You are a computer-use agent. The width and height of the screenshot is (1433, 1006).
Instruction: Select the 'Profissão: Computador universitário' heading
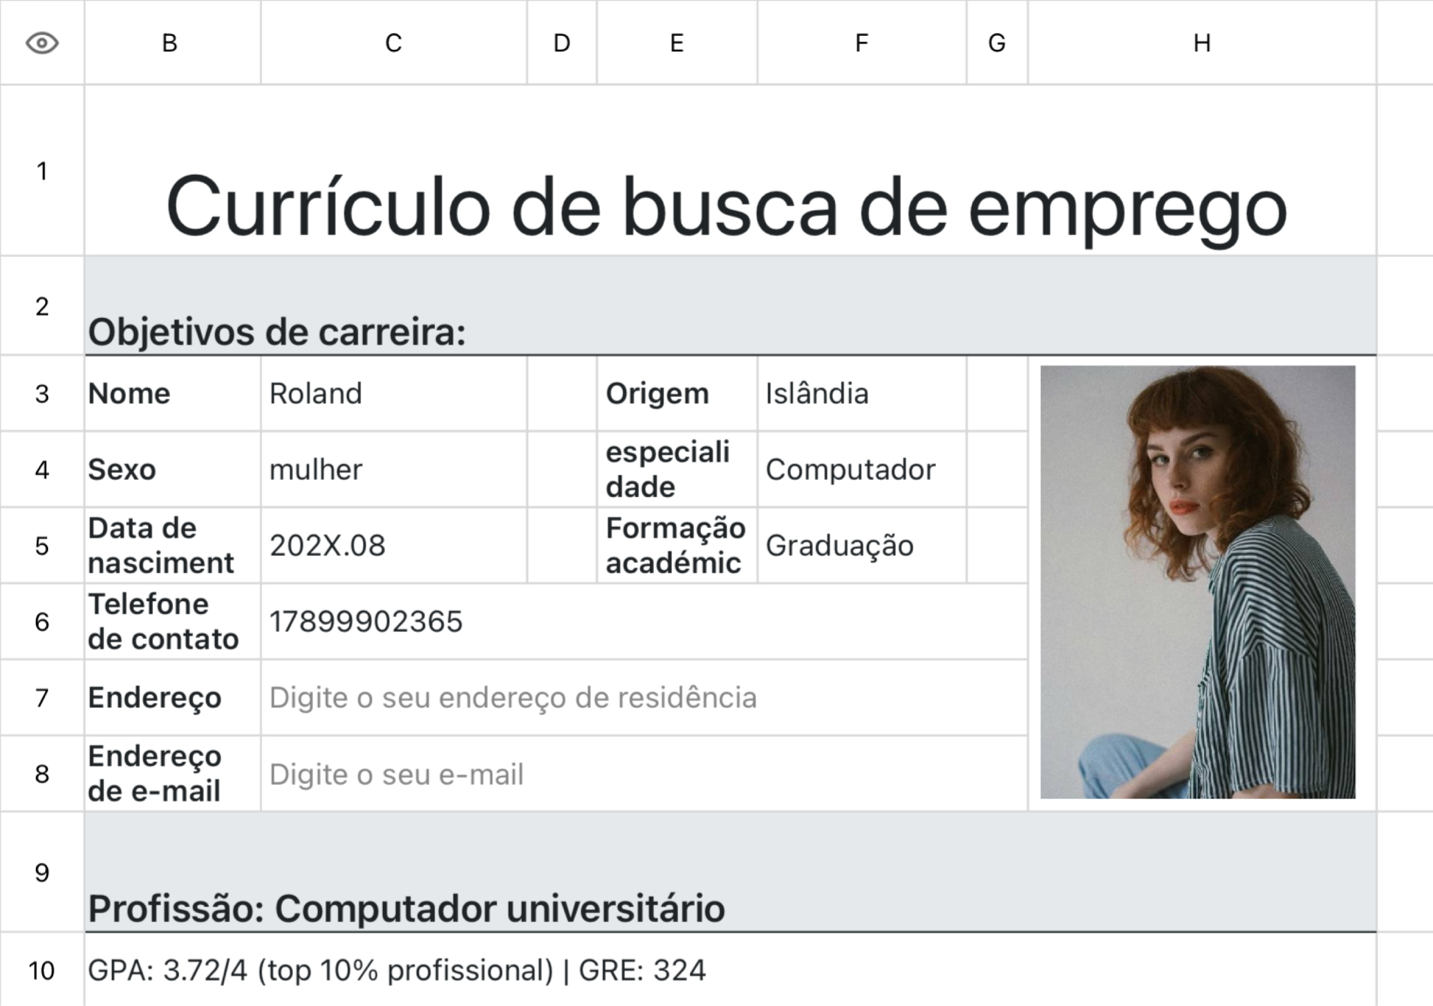point(730,872)
